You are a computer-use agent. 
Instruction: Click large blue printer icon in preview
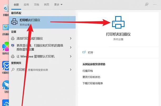pyautogui.click(x=118, y=22)
